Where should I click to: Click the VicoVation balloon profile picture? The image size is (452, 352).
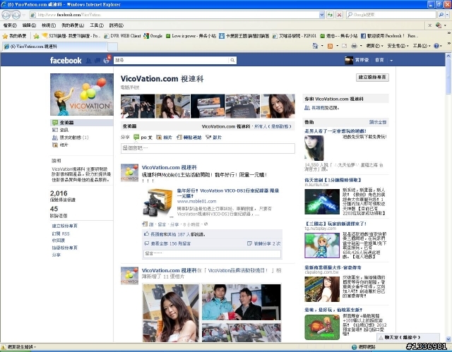point(82,95)
